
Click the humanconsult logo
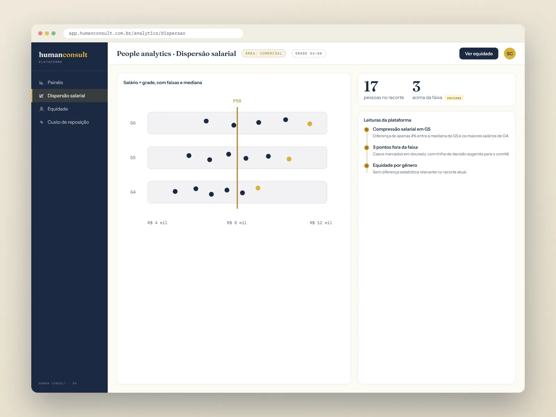coord(63,55)
